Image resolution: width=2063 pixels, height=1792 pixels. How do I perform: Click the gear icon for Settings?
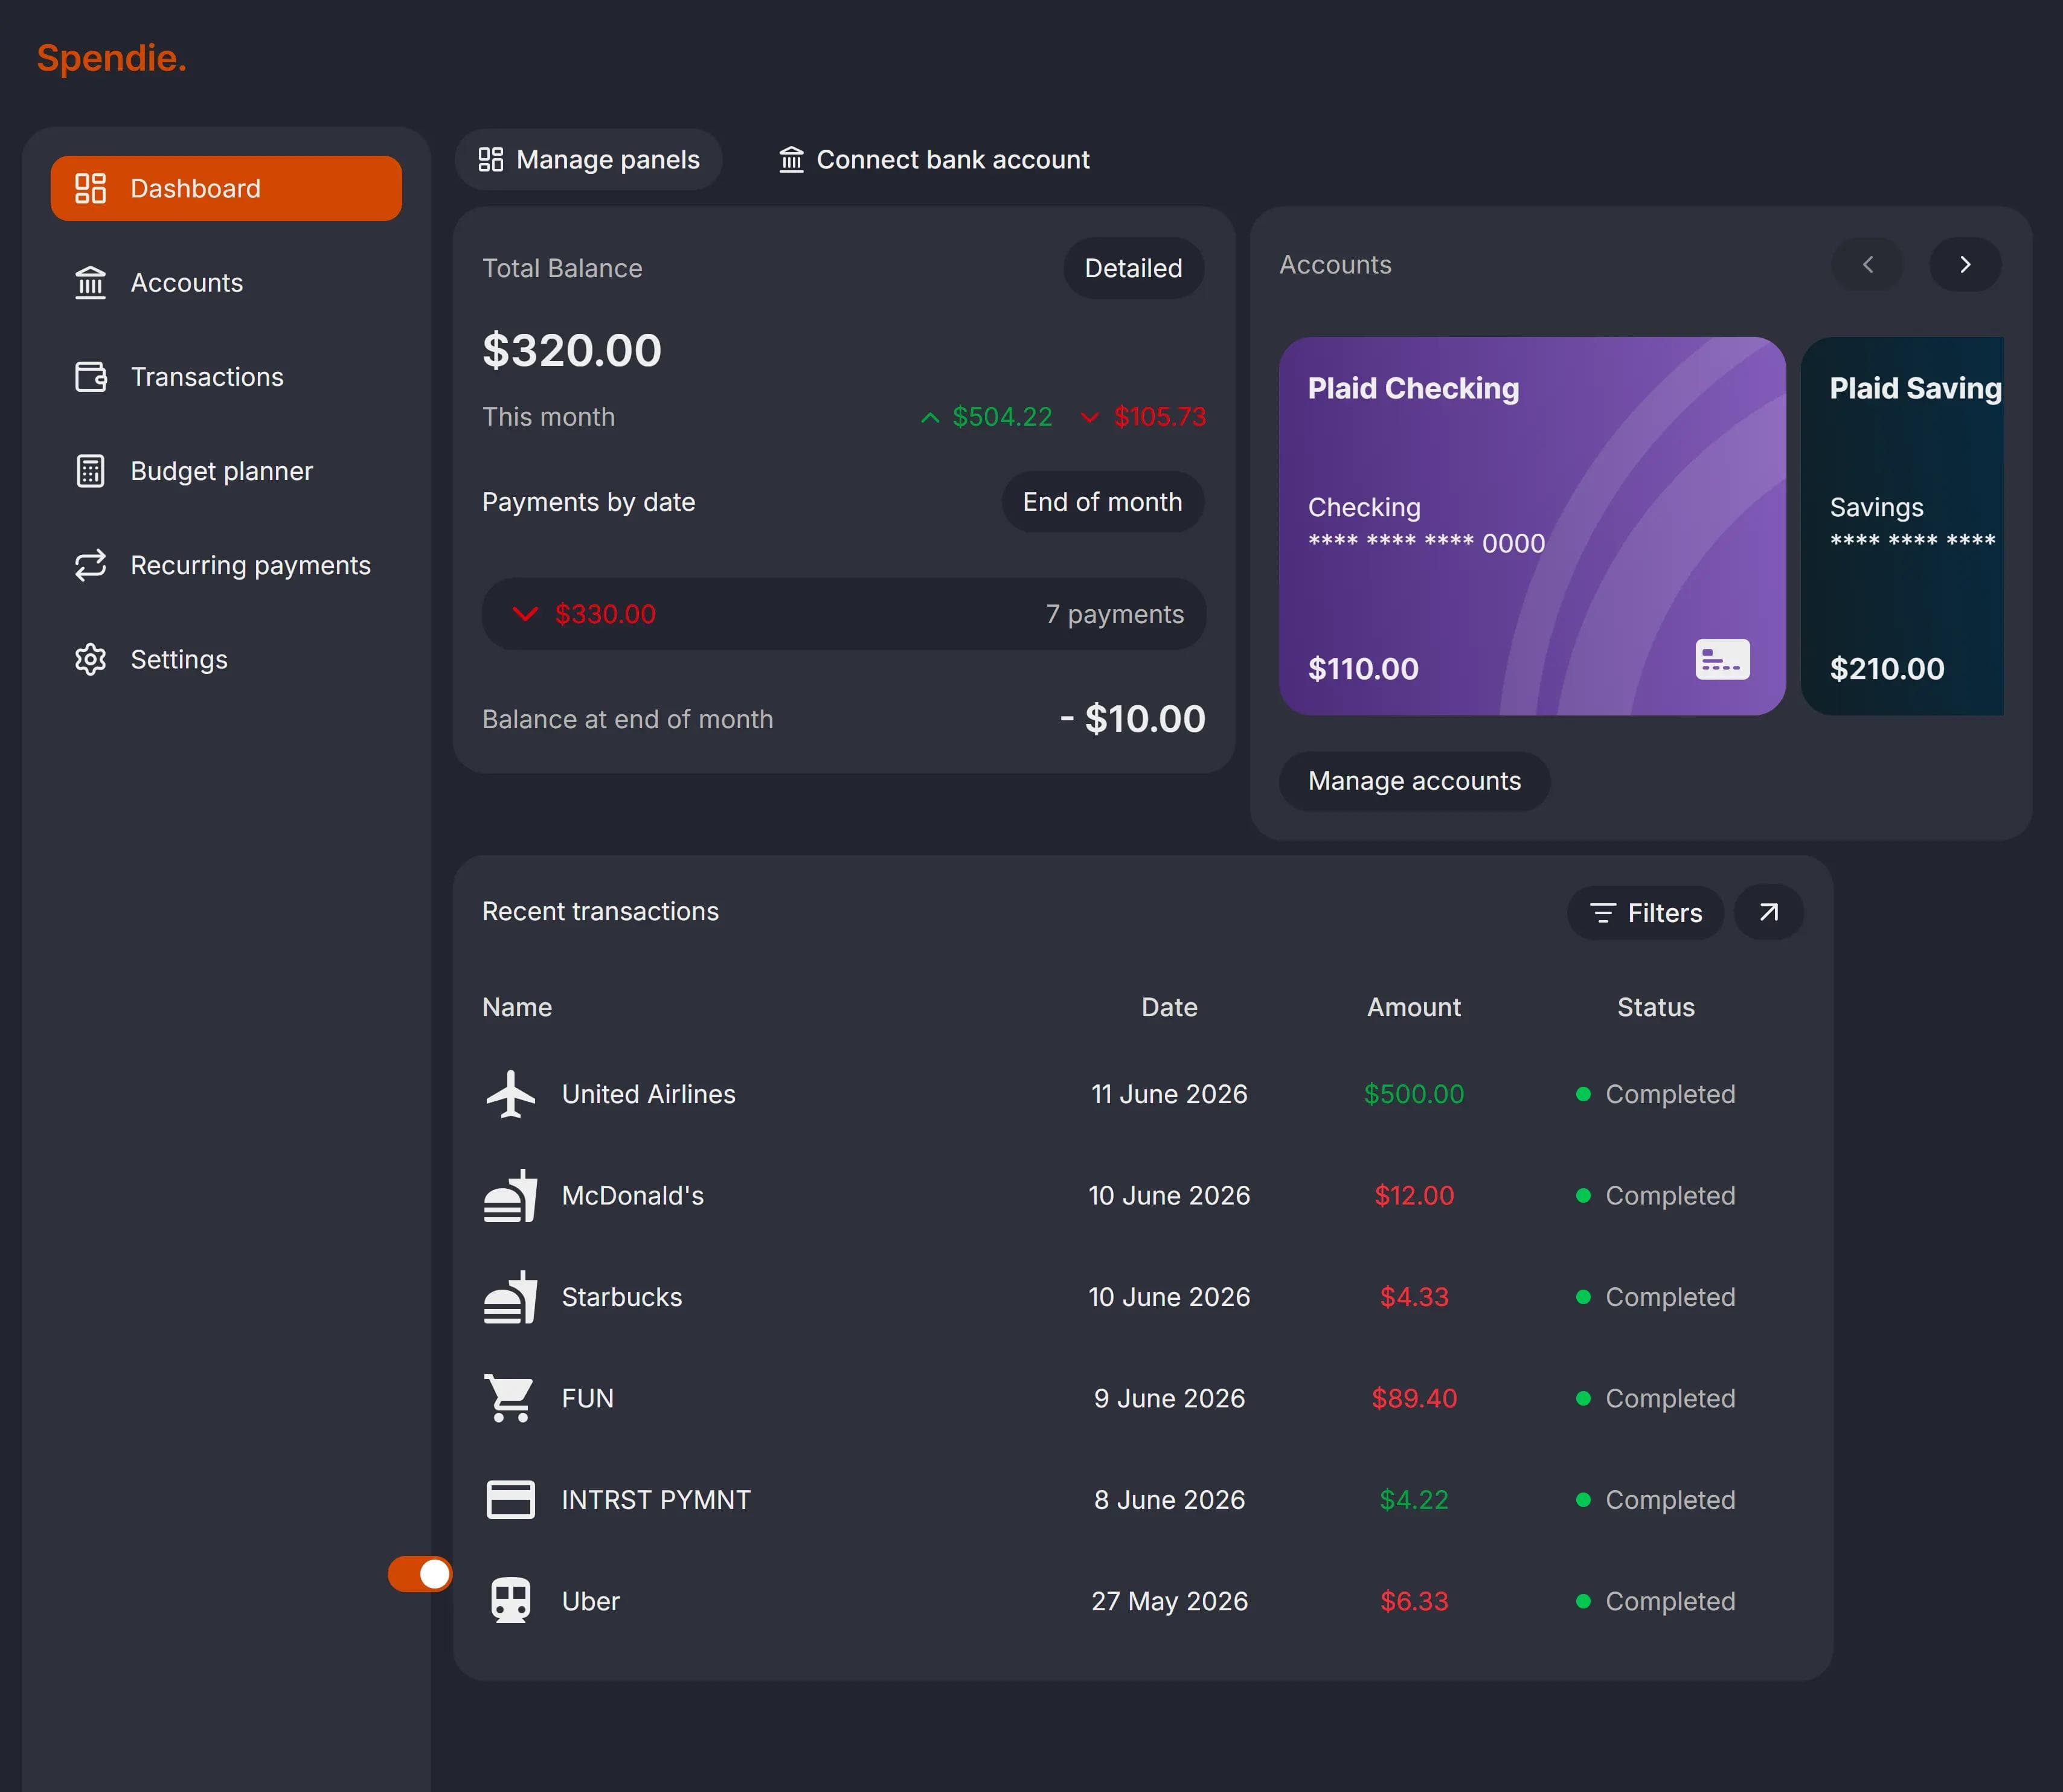91,659
